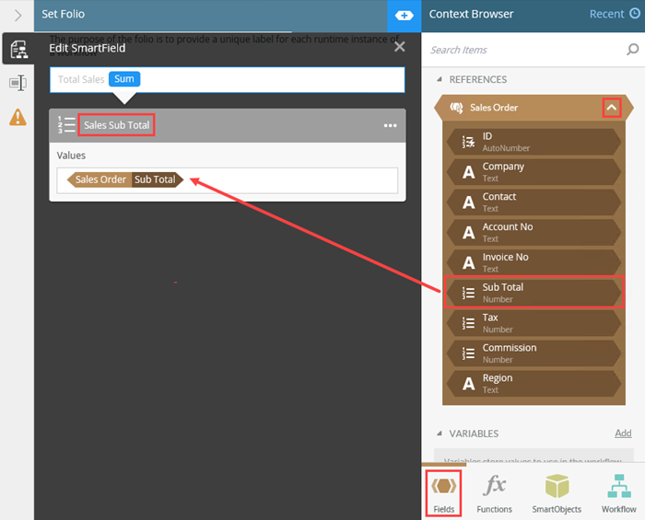
Task: Click inside the Values input box
Action: tap(227, 180)
